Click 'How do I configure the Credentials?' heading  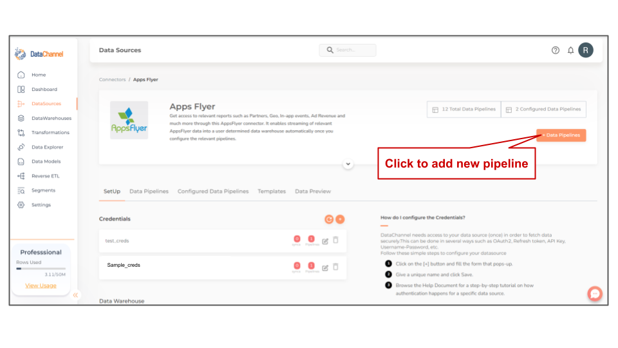(x=422, y=217)
